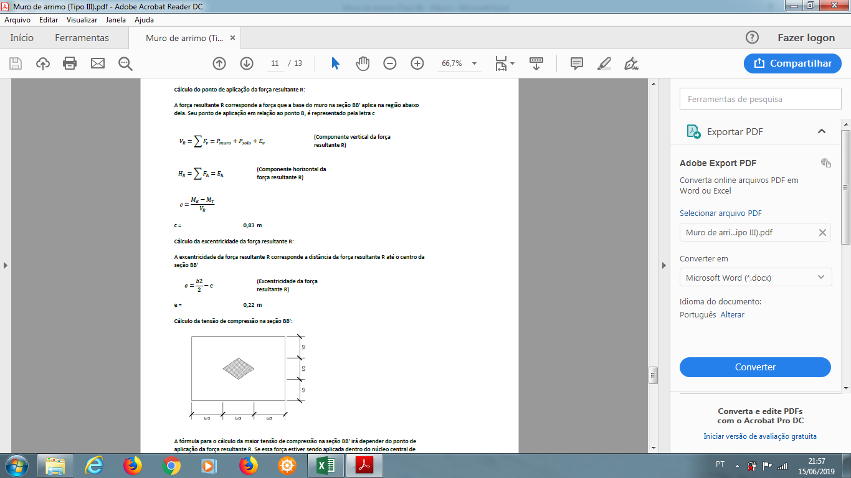Open the help question mark icon

coord(753,37)
